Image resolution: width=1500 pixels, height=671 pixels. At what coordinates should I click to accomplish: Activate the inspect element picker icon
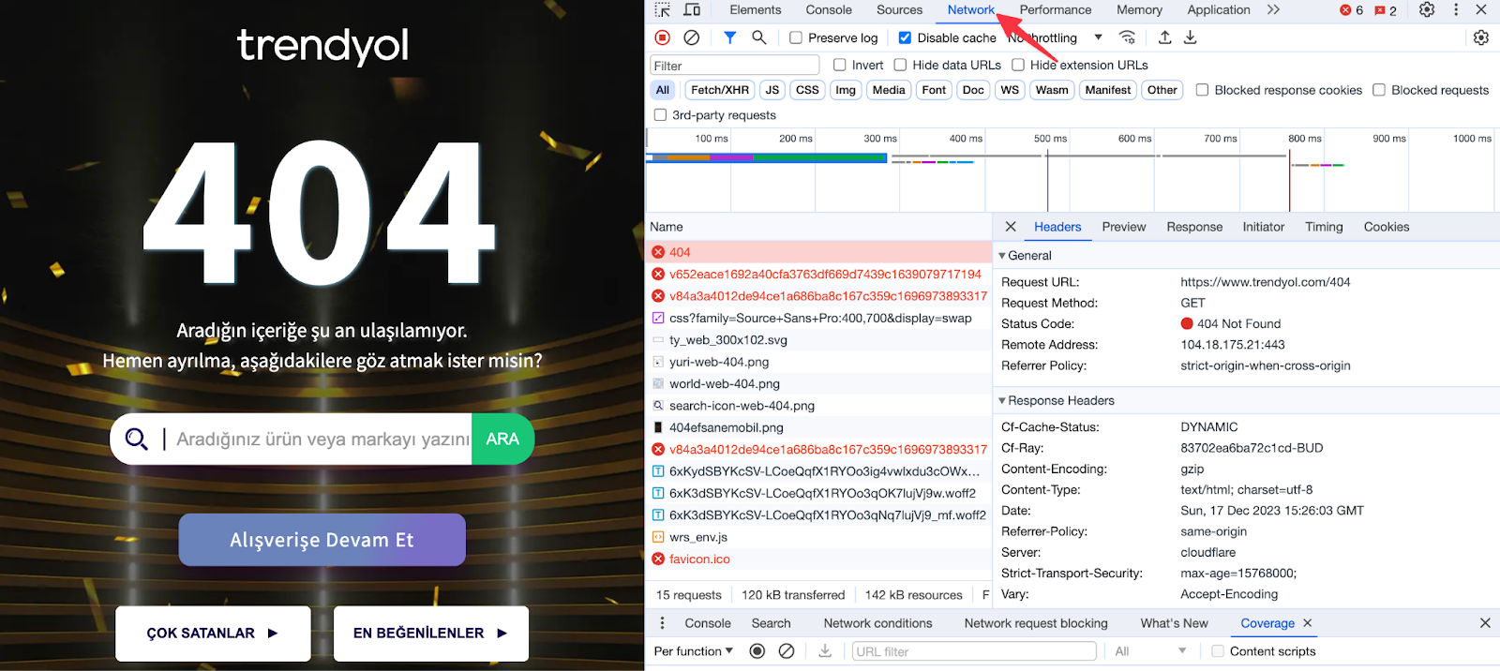663,9
